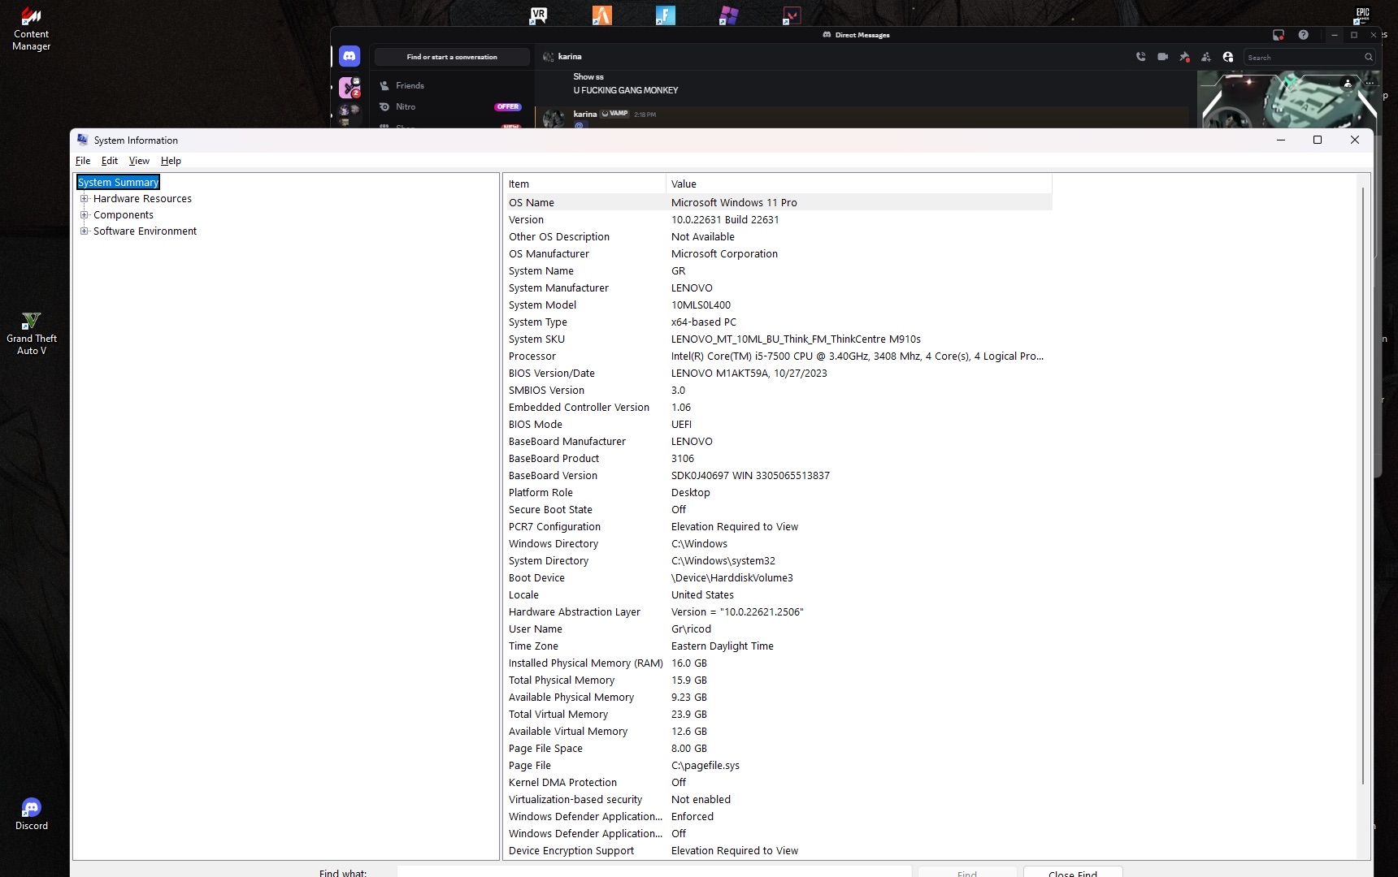Image resolution: width=1398 pixels, height=877 pixels.
Task: Select the Processor row
Action: coord(778,356)
